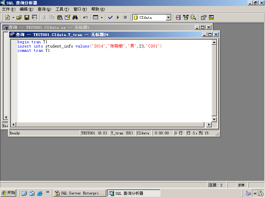Run the query with the green play button

click(x=118, y=17)
